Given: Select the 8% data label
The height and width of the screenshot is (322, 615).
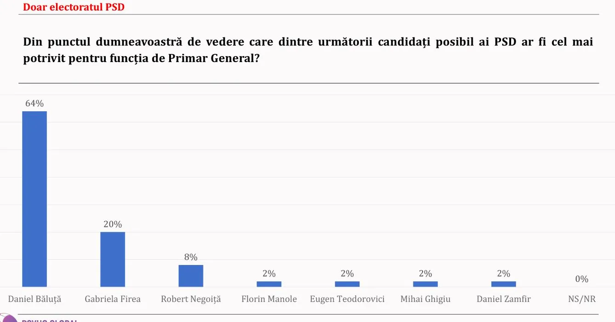Looking at the screenshot, I should (191, 257).
